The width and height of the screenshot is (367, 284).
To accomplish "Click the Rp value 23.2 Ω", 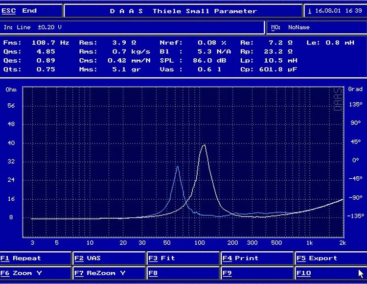I will (278, 51).
